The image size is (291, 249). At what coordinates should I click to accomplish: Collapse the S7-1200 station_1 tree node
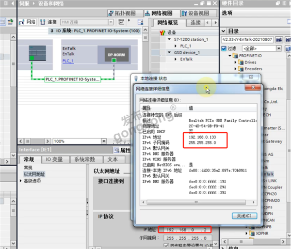[169, 39]
